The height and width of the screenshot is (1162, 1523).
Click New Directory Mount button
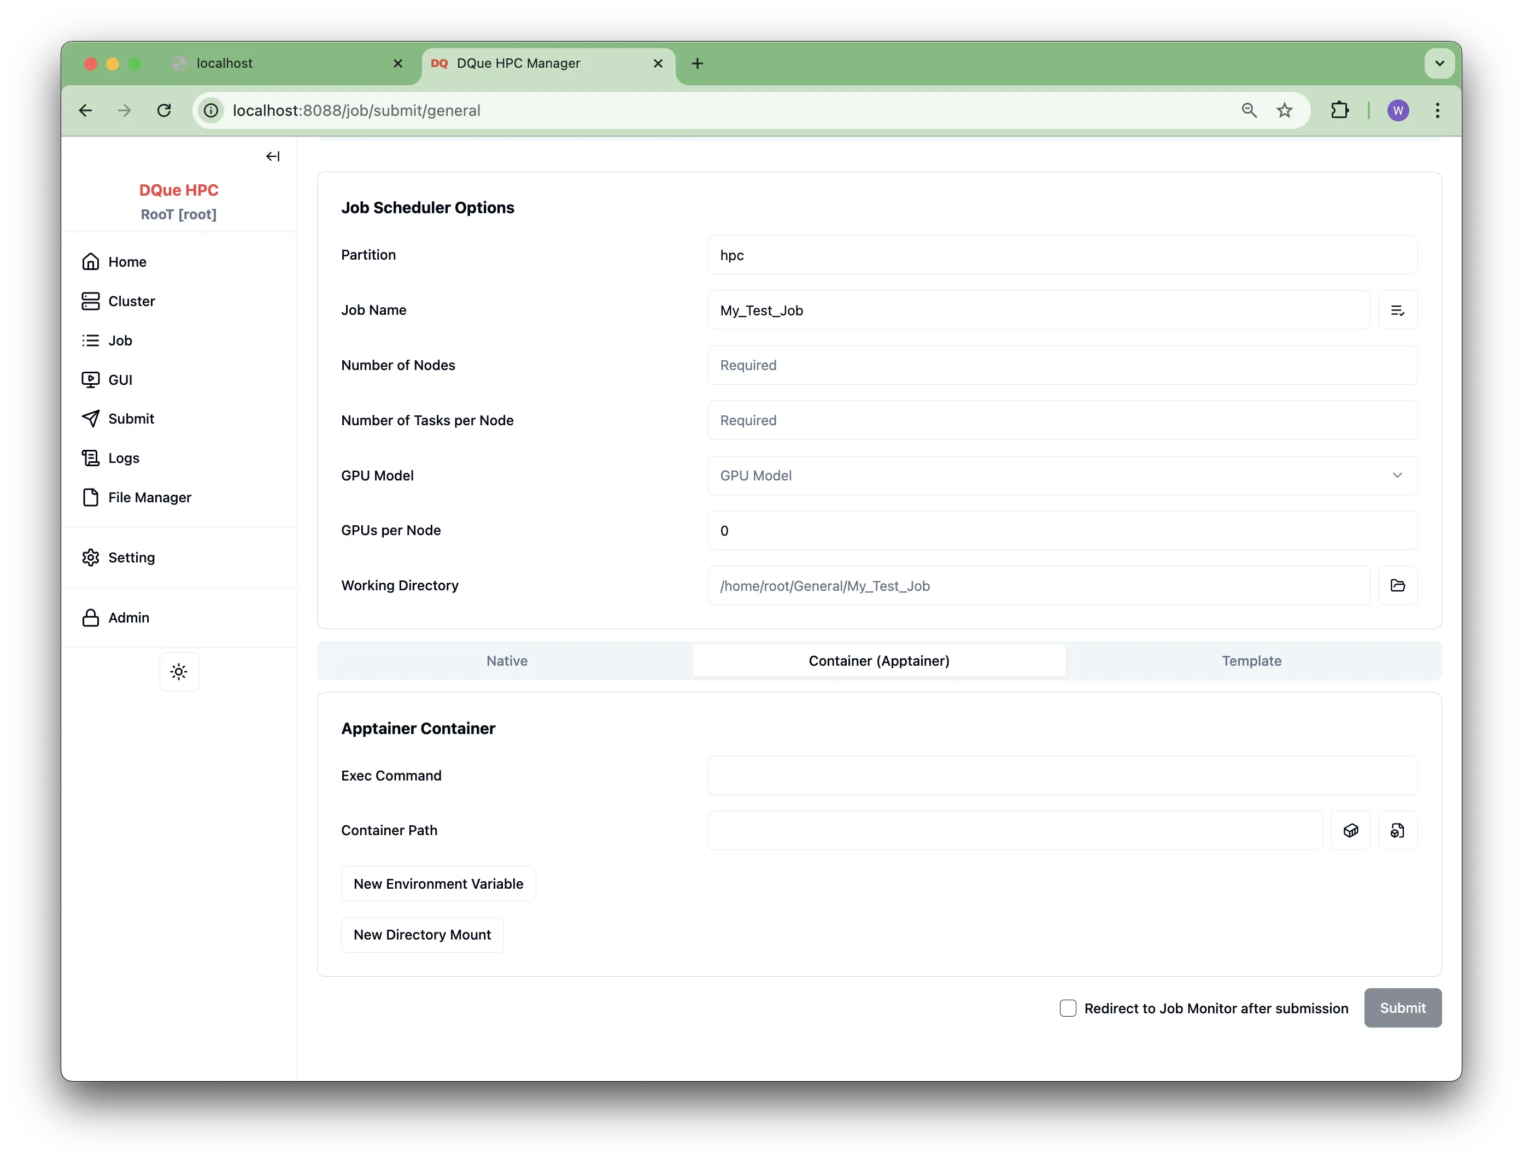[x=422, y=935]
